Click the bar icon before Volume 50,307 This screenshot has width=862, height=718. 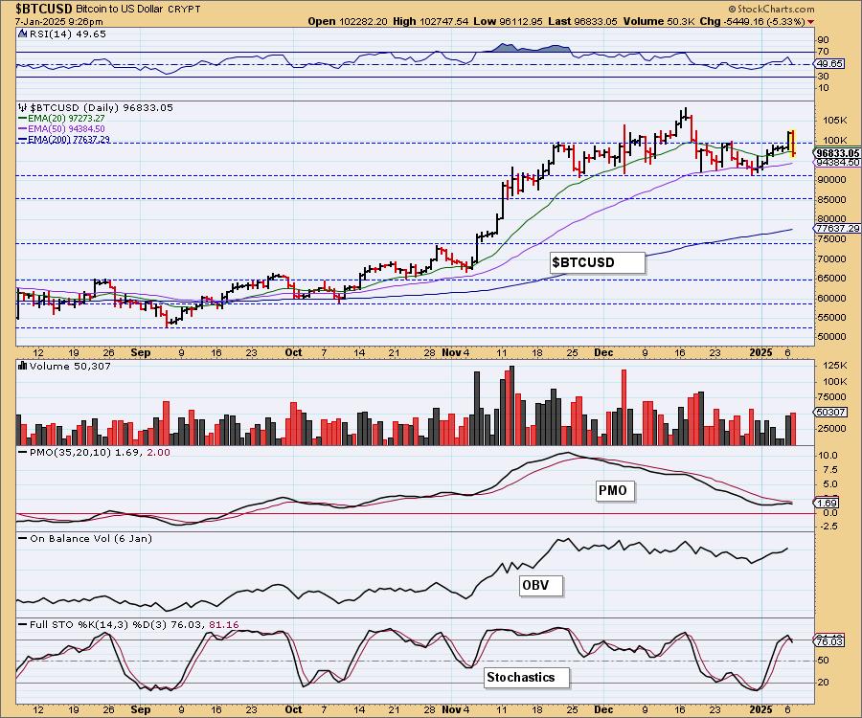23,366
